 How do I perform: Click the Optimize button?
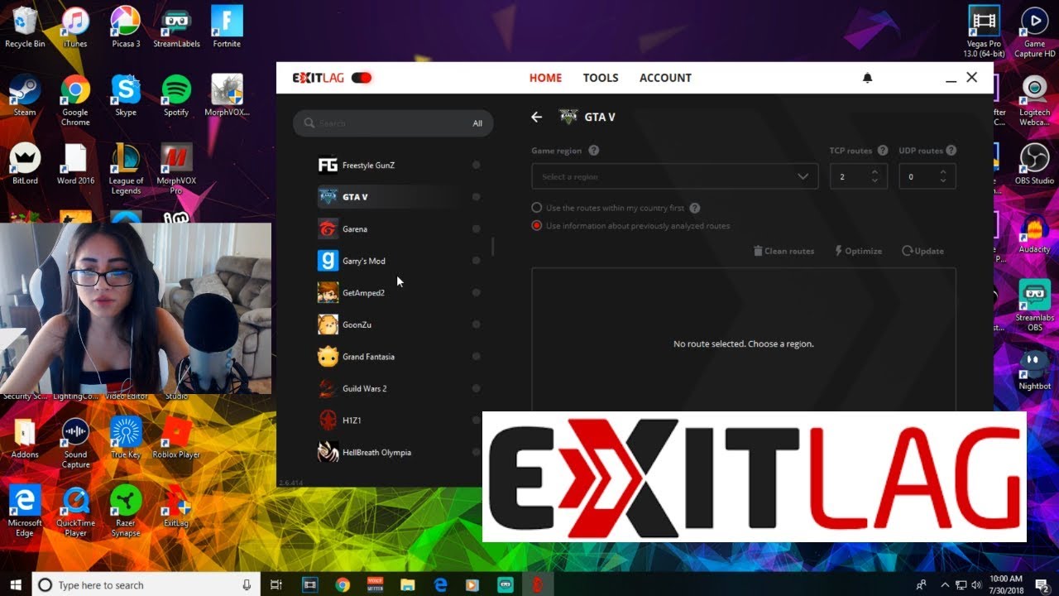[858, 251]
